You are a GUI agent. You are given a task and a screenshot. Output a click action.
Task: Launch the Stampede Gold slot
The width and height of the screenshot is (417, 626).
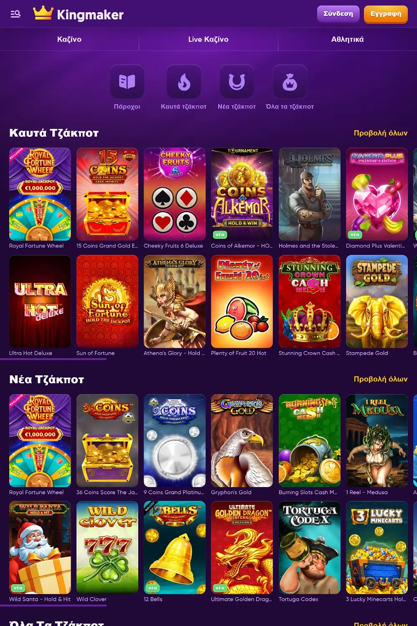(x=377, y=301)
